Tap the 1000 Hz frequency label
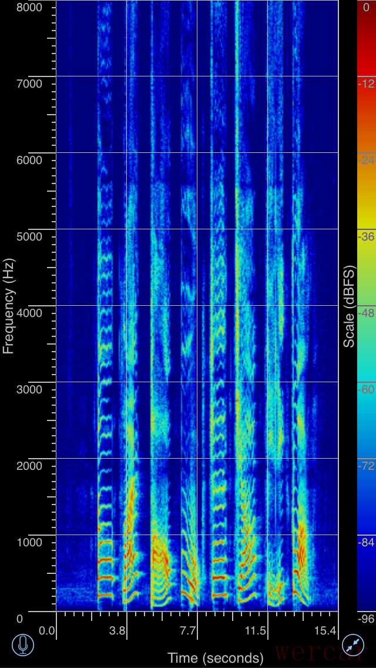376x668 pixels. (x=29, y=542)
